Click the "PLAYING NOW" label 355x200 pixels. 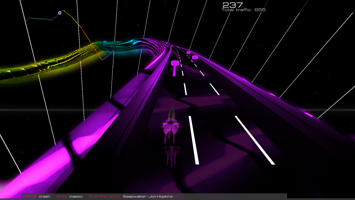pyautogui.click(x=105, y=196)
